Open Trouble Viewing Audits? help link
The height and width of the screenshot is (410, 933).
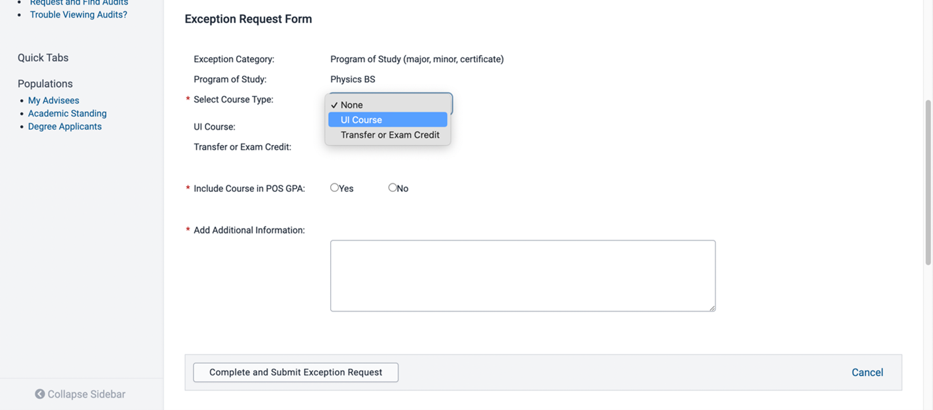tap(78, 14)
